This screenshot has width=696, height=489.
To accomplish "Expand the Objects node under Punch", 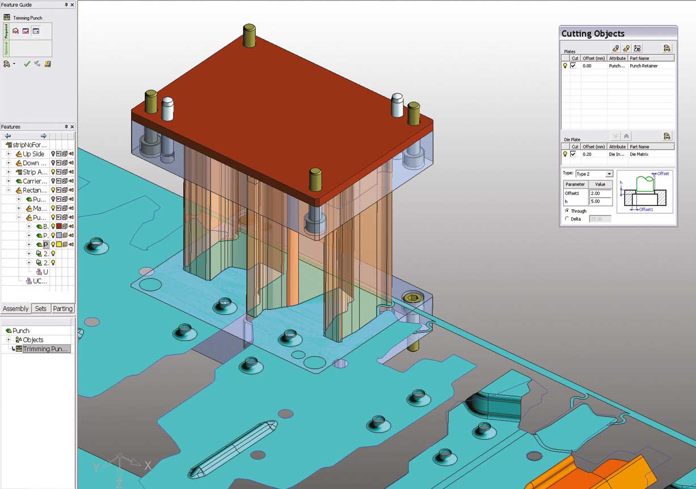I will 9,340.
